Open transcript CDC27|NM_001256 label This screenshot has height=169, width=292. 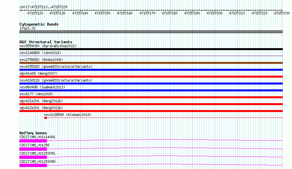click(34, 145)
